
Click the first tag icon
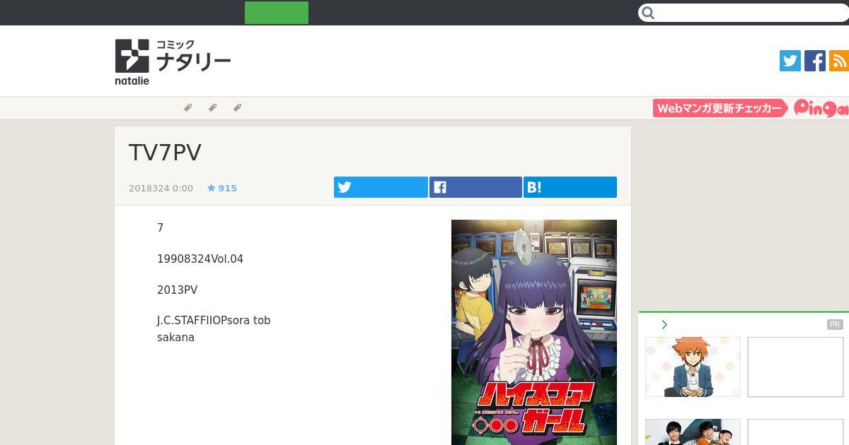tap(187, 108)
